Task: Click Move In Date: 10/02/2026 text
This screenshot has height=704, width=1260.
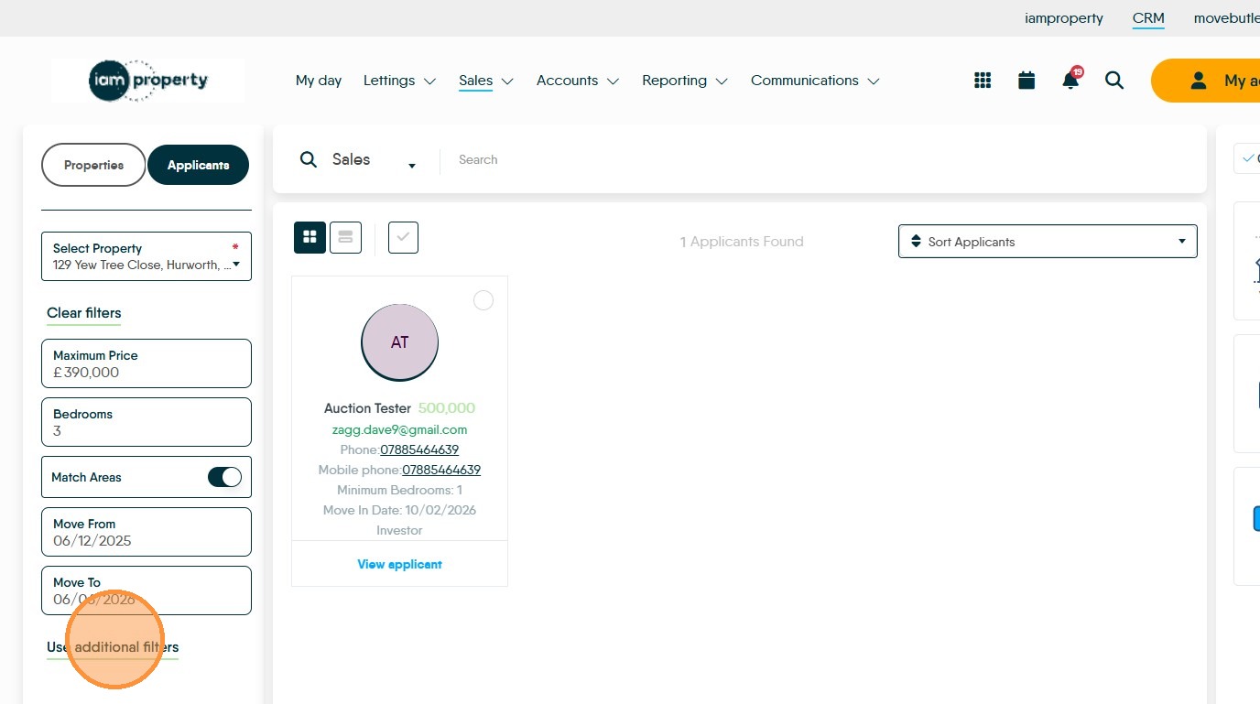Action: click(399, 510)
